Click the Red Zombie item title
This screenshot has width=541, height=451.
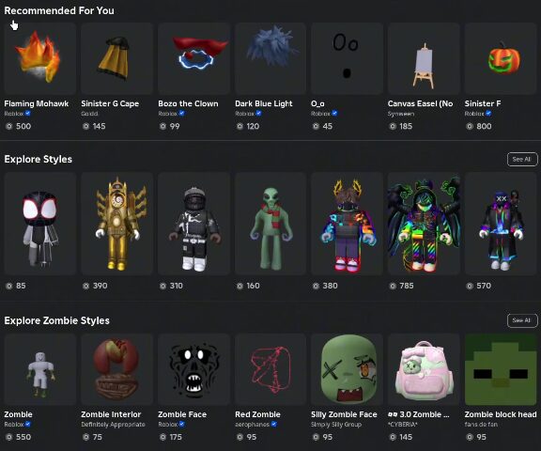[257, 414]
